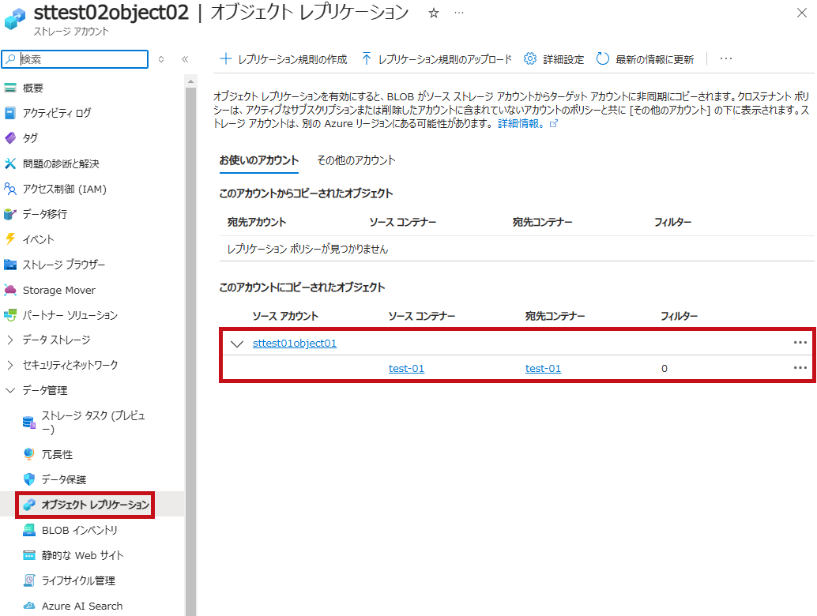Open アクセス制御 (IAM) in the sidebar
817x616 pixels.
65,189
